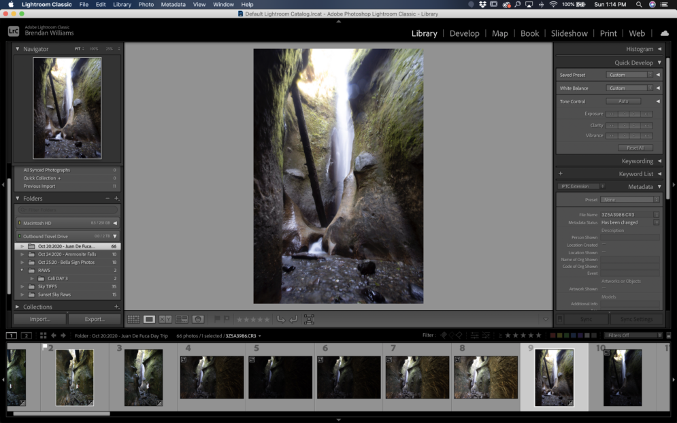Open Survey view icon in toolbar
677x423 pixels.
pyautogui.click(x=182, y=319)
